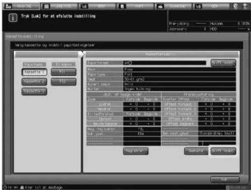Screen dimensions: 251x190
Task: Click the highlighted lower Skift indst. button
Action: tap(223, 151)
